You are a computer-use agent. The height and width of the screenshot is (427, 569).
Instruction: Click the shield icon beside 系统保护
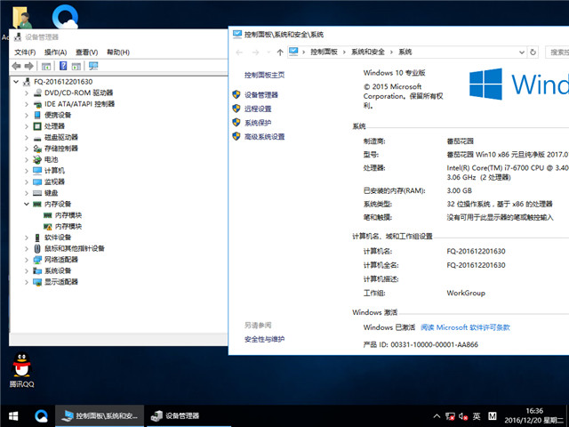point(236,123)
